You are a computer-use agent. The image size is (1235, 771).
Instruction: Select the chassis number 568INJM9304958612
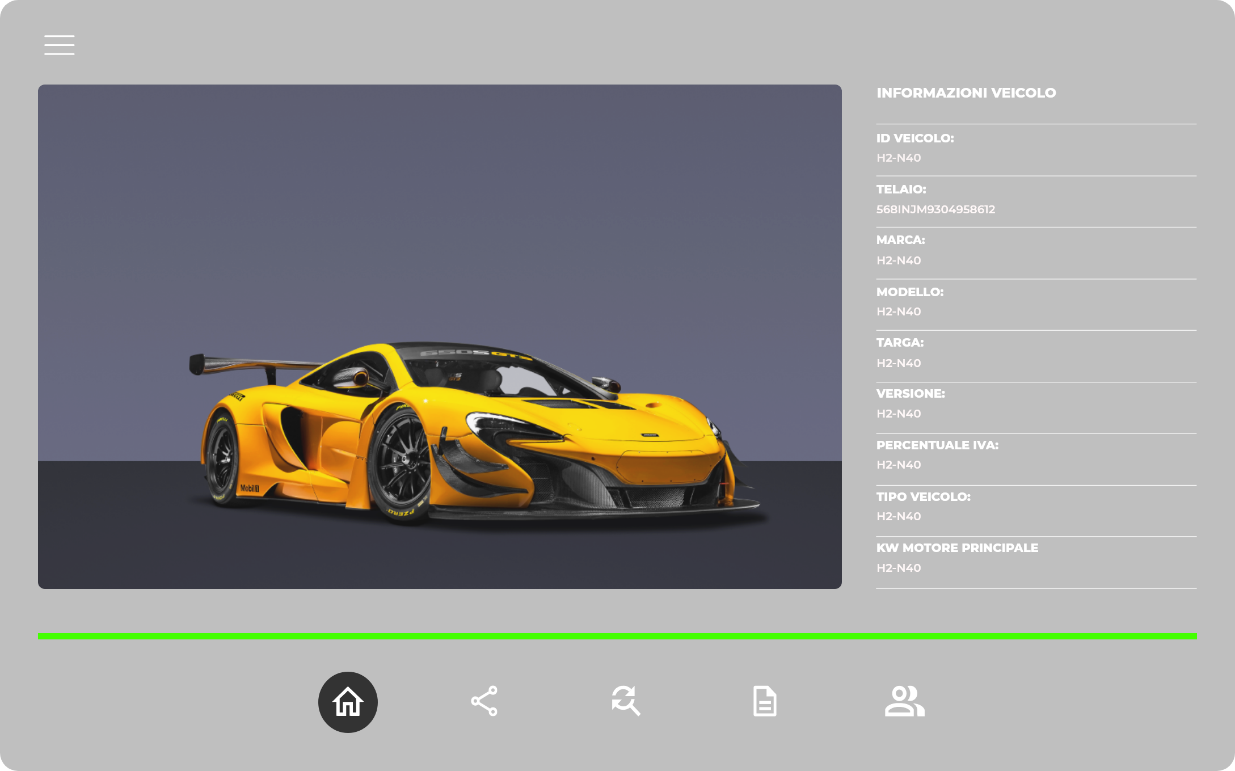pos(935,209)
